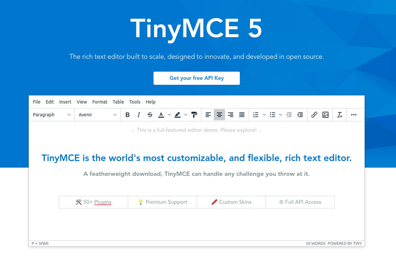Insert a bullet list

[x=272, y=115]
